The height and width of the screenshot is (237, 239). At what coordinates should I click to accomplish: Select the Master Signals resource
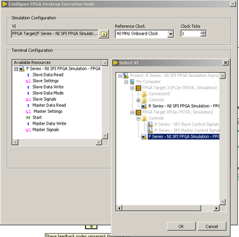46,130
